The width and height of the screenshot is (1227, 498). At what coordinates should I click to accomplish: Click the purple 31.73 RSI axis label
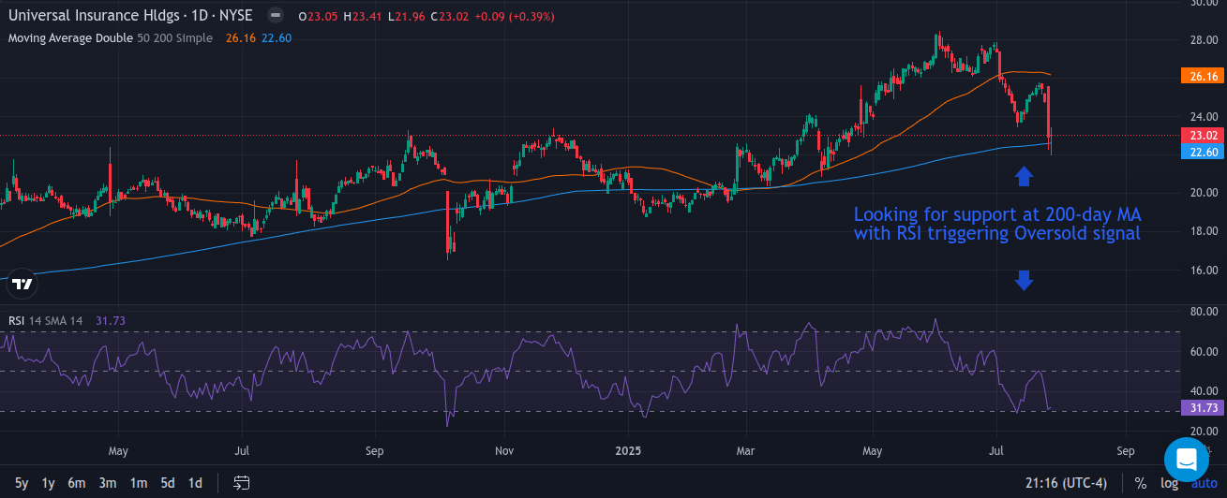click(1201, 408)
